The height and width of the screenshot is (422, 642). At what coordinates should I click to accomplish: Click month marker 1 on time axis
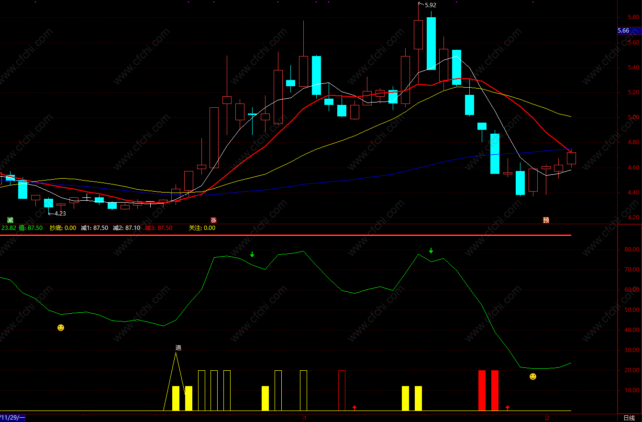pyautogui.click(x=305, y=418)
